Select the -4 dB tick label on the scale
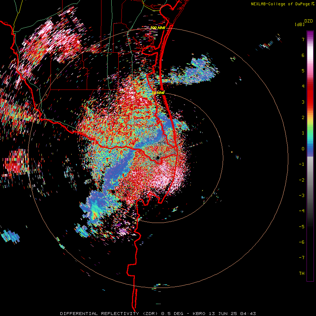 coord(302,211)
